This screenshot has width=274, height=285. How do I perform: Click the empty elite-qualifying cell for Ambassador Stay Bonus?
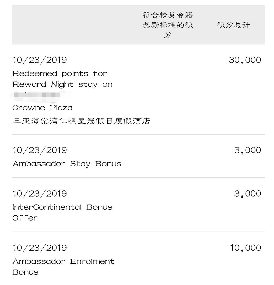click(x=168, y=156)
